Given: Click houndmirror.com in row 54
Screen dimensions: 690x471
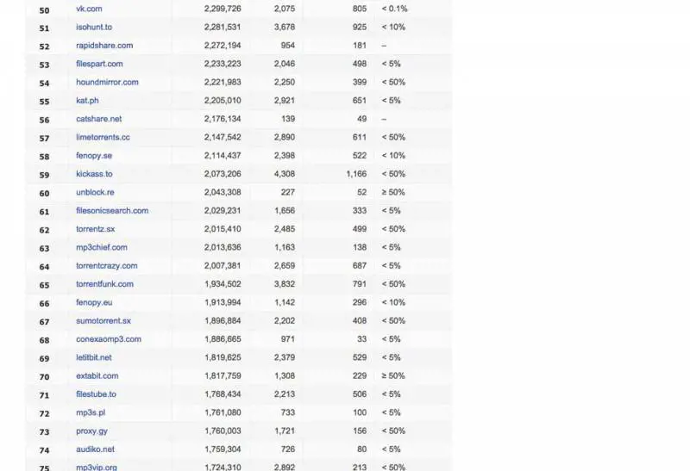Looking at the screenshot, I should coord(107,83).
